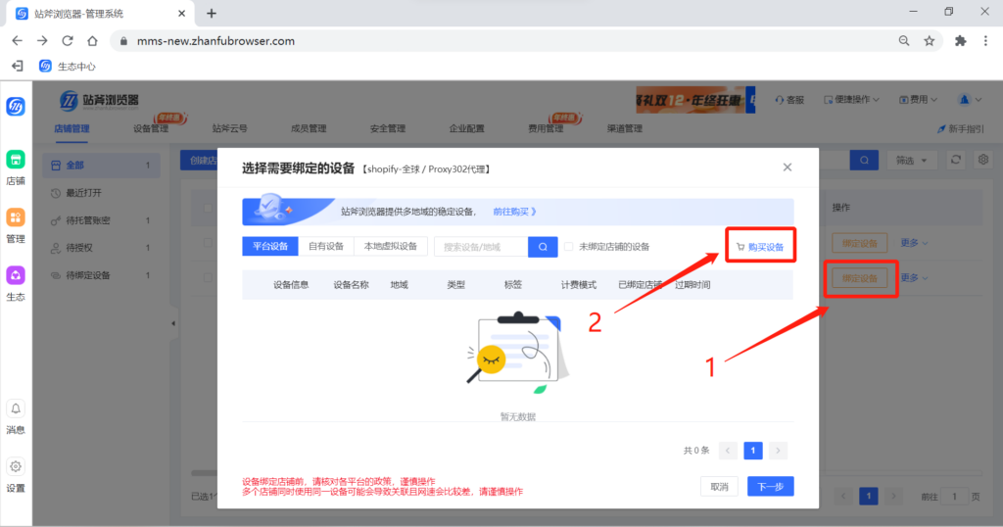Open the 设置 gear icon in sidebar

tap(16, 467)
